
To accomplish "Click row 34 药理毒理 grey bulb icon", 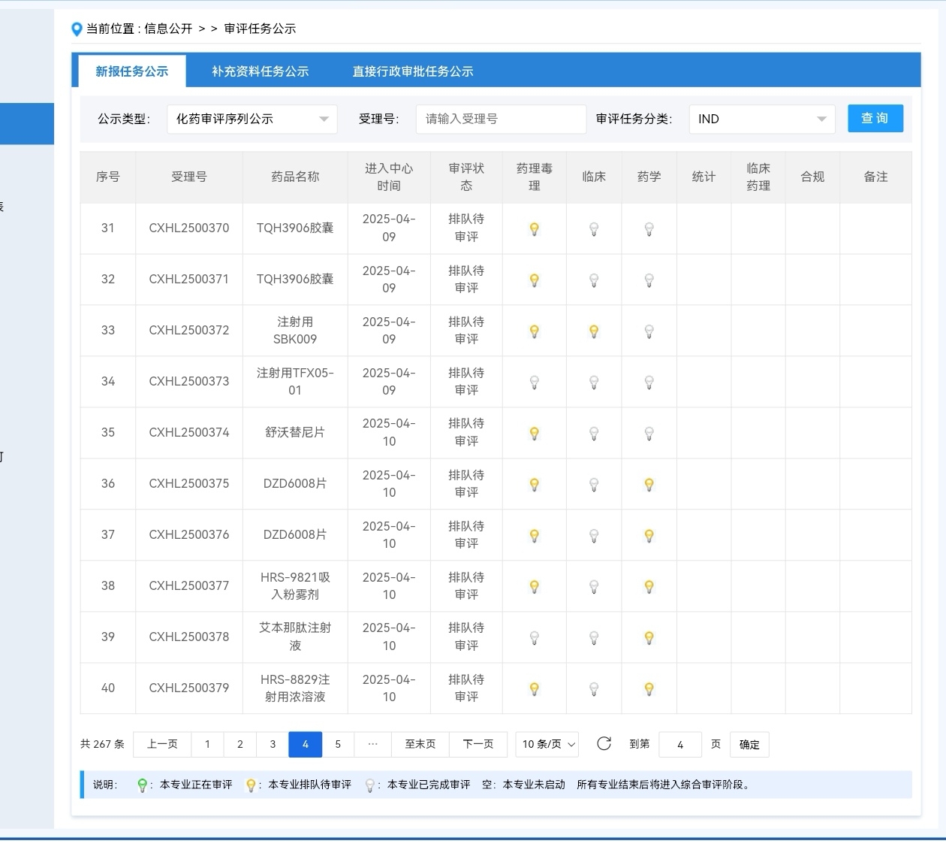I will pos(535,383).
